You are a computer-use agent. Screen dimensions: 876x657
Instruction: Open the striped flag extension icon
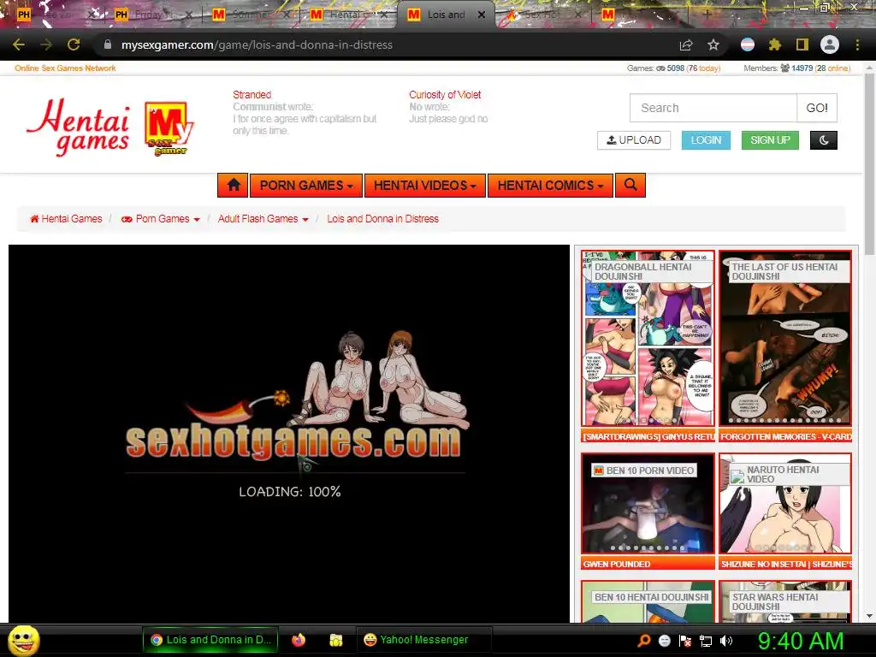pyautogui.click(x=748, y=44)
